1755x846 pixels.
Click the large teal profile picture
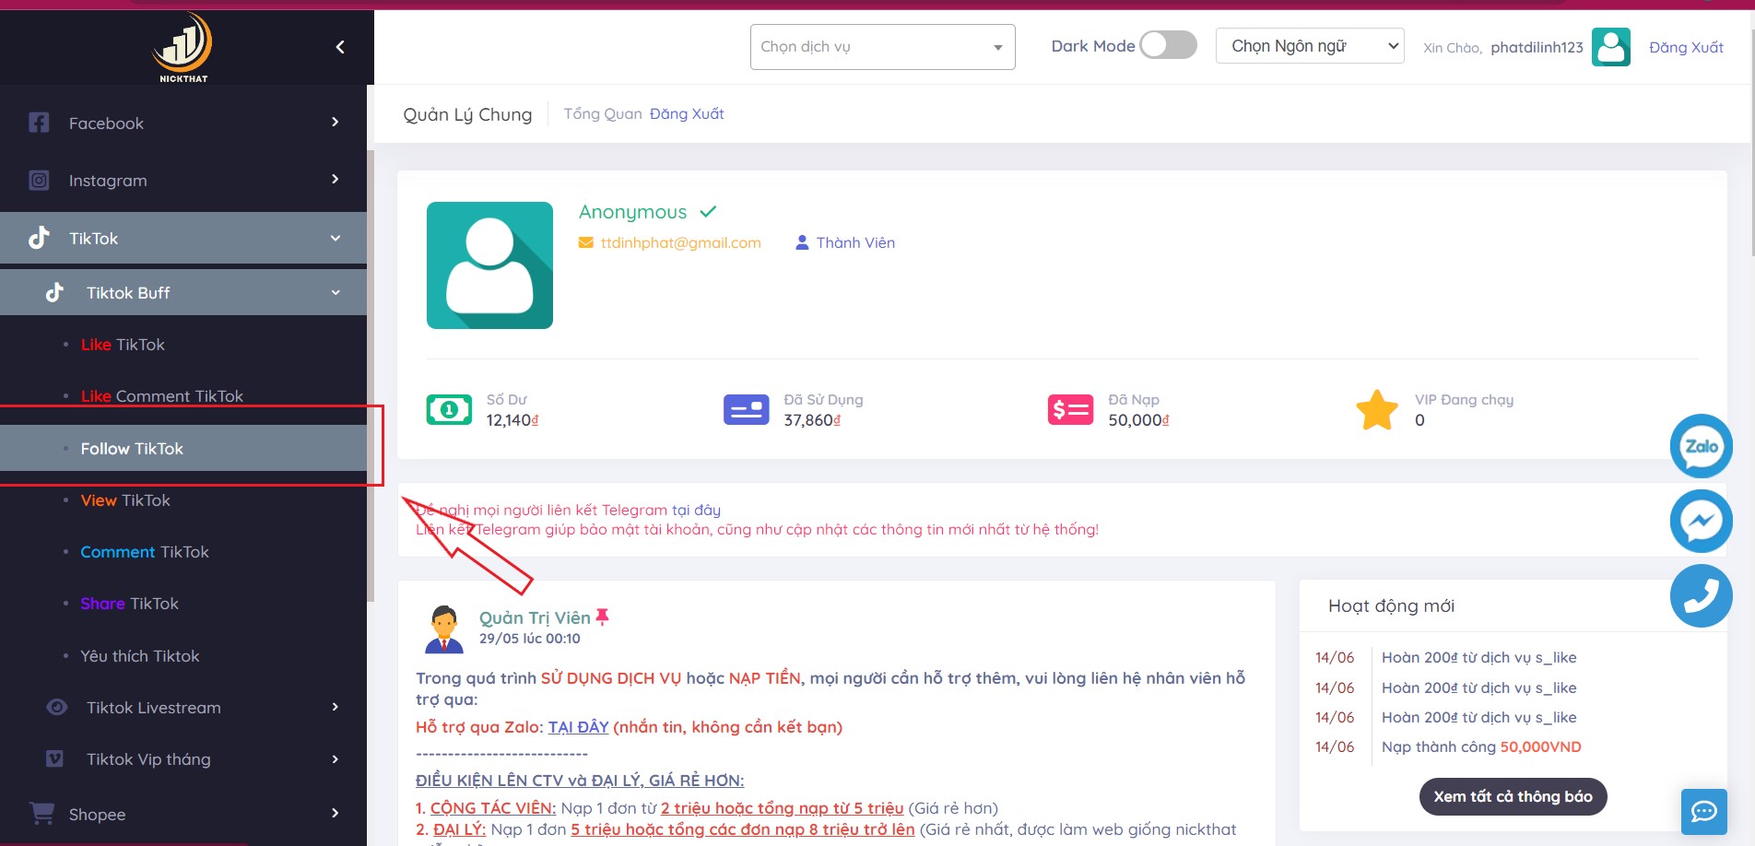pos(489,265)
